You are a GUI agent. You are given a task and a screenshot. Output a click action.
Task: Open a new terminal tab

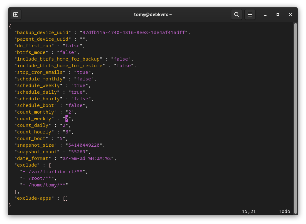[16, 15]
